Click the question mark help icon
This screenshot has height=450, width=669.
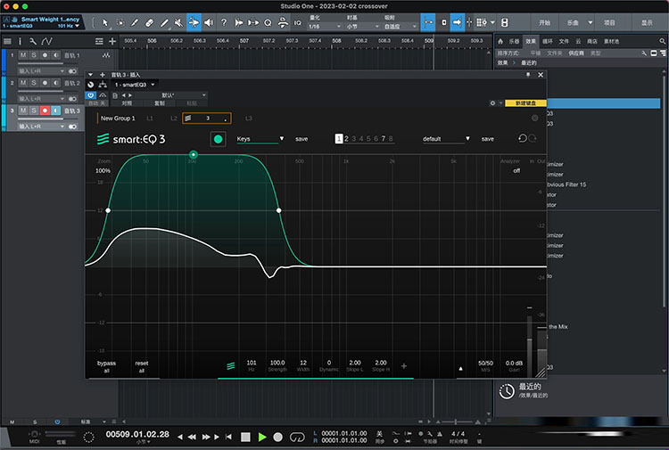[x=224, y=22]
